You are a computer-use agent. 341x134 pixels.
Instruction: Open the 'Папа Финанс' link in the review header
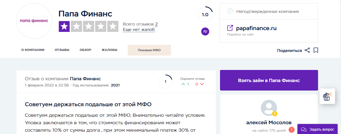(x=85, y=79)
